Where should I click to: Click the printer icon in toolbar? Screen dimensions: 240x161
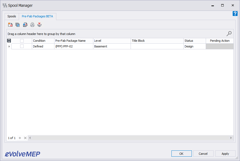tap(32, 25)
